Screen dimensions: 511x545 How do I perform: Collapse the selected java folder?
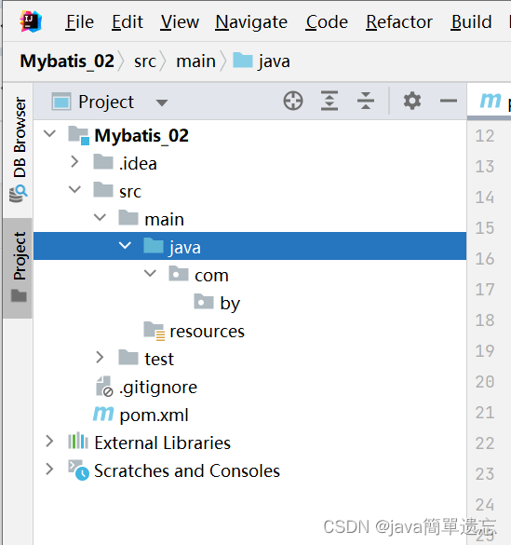click(125, 245)
